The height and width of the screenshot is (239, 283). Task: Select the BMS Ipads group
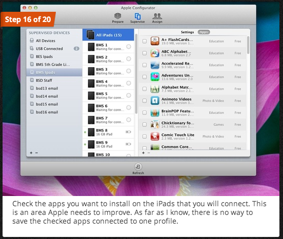point(54,72)
